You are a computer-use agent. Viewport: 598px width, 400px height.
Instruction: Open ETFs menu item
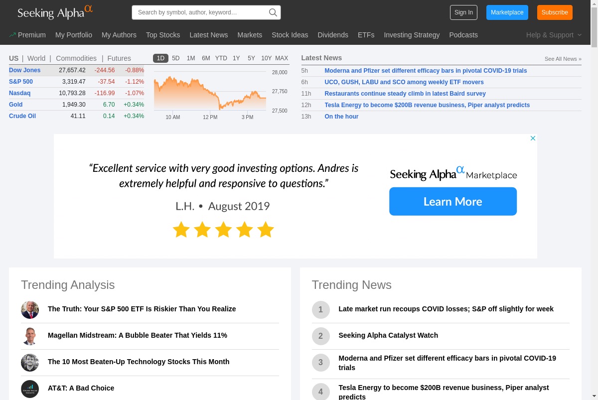tap(366, 35)
